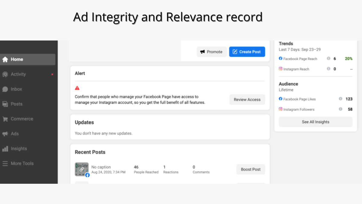The width and height of the screenshot is (362, 204).
Task: Click the 'Facebook Page Likes' label
Action: click(300, 99)
